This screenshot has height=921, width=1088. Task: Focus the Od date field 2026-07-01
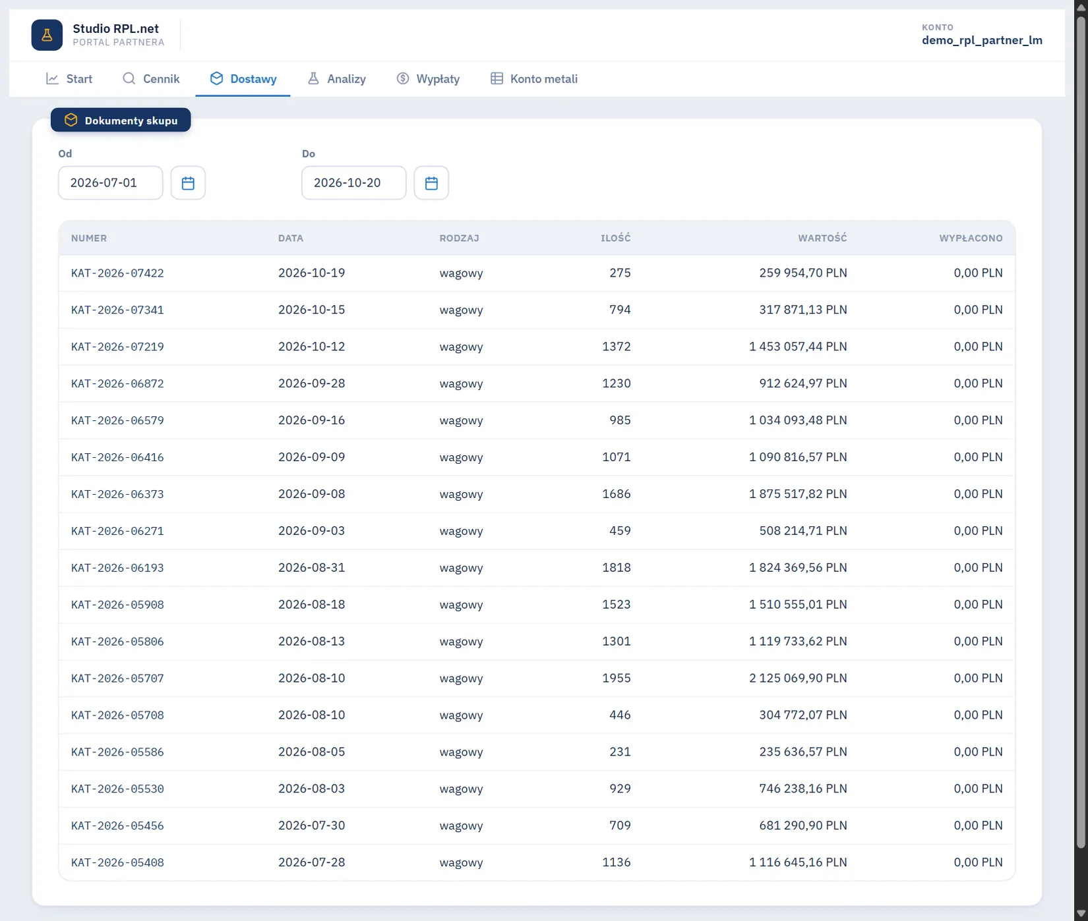(x=111, y=182)
